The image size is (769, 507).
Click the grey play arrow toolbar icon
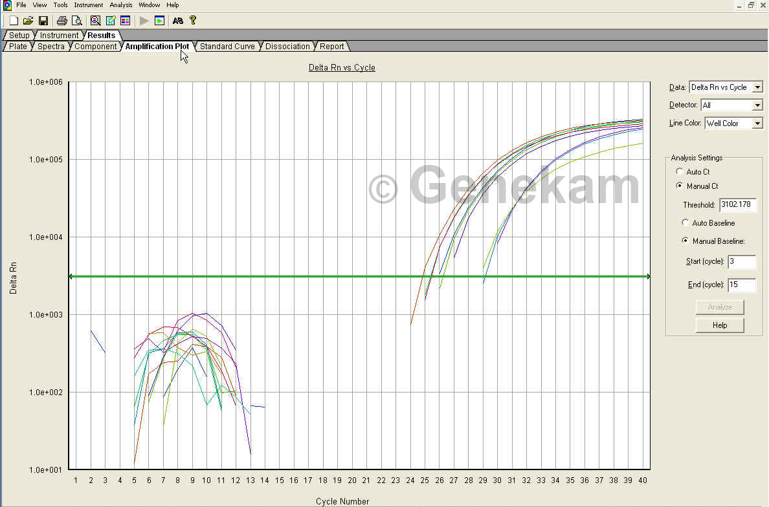[144, 21]
